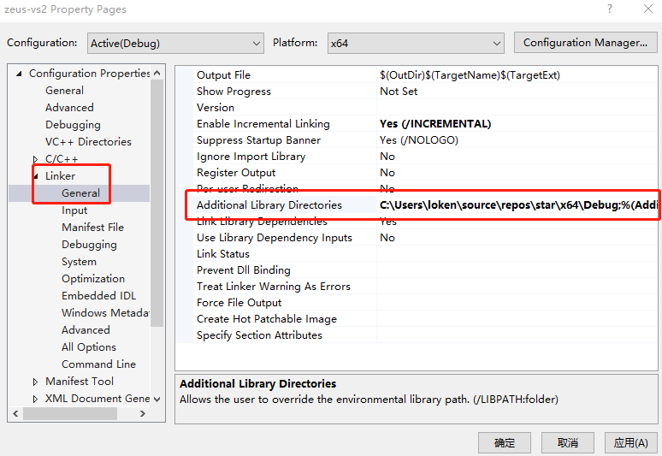
Task: Select the Treat Linker Warning As Errors row
Action: click(274, 287)
